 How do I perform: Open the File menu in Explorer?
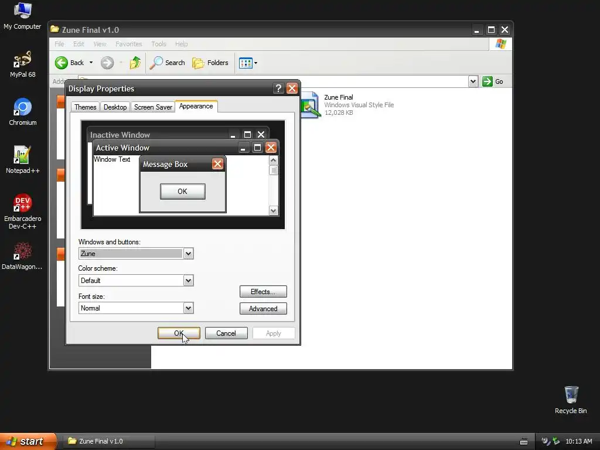click(59, 44)
